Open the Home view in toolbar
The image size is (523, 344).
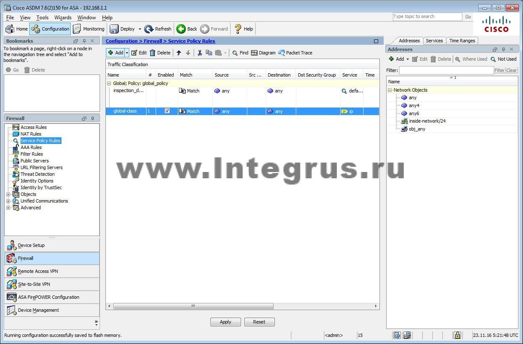coord(17,29)
